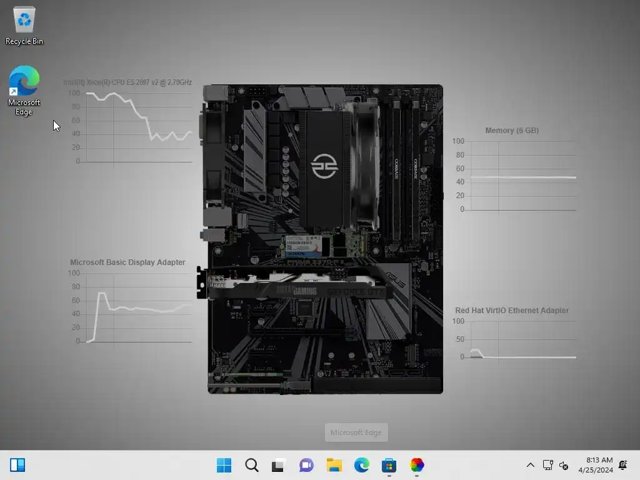The width and height of the screenshot is (640, 480).
Task: Open clock showing 8:13 AM
Action: [x=596, y=465]
